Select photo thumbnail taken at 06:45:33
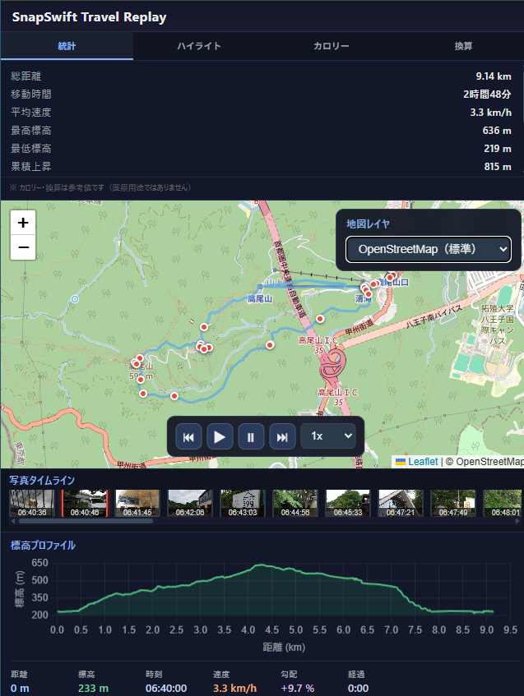The width and height of the screenshot is (524, 696). click(x=348, y=504)
